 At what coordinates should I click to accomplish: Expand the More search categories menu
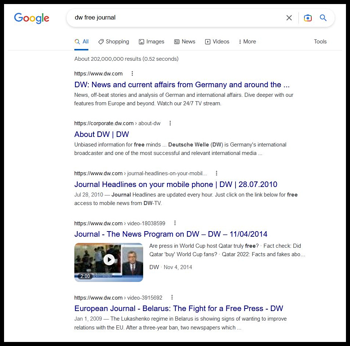click(x=247, y=42)
